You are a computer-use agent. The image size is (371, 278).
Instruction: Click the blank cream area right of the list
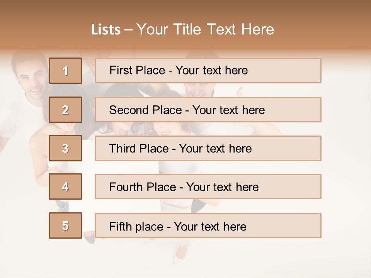click(346, 154)
